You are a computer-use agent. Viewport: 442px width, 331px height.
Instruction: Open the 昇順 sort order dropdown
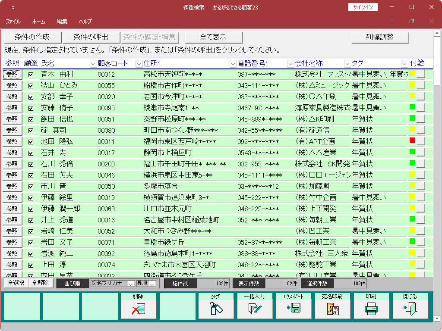click(x=152, y=284)
